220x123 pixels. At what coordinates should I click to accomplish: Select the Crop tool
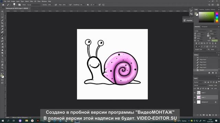point(2,23)
